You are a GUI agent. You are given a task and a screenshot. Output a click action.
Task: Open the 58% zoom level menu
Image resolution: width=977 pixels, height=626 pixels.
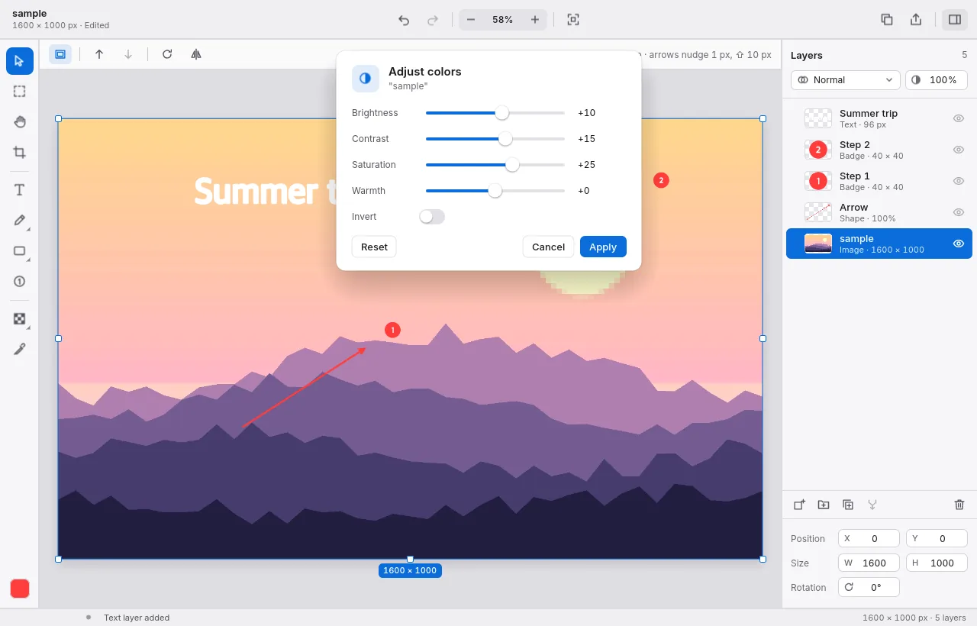tap(503, 20)
